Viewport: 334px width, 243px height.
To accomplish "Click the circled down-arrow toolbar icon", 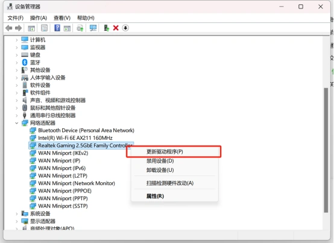I will 125,28.
